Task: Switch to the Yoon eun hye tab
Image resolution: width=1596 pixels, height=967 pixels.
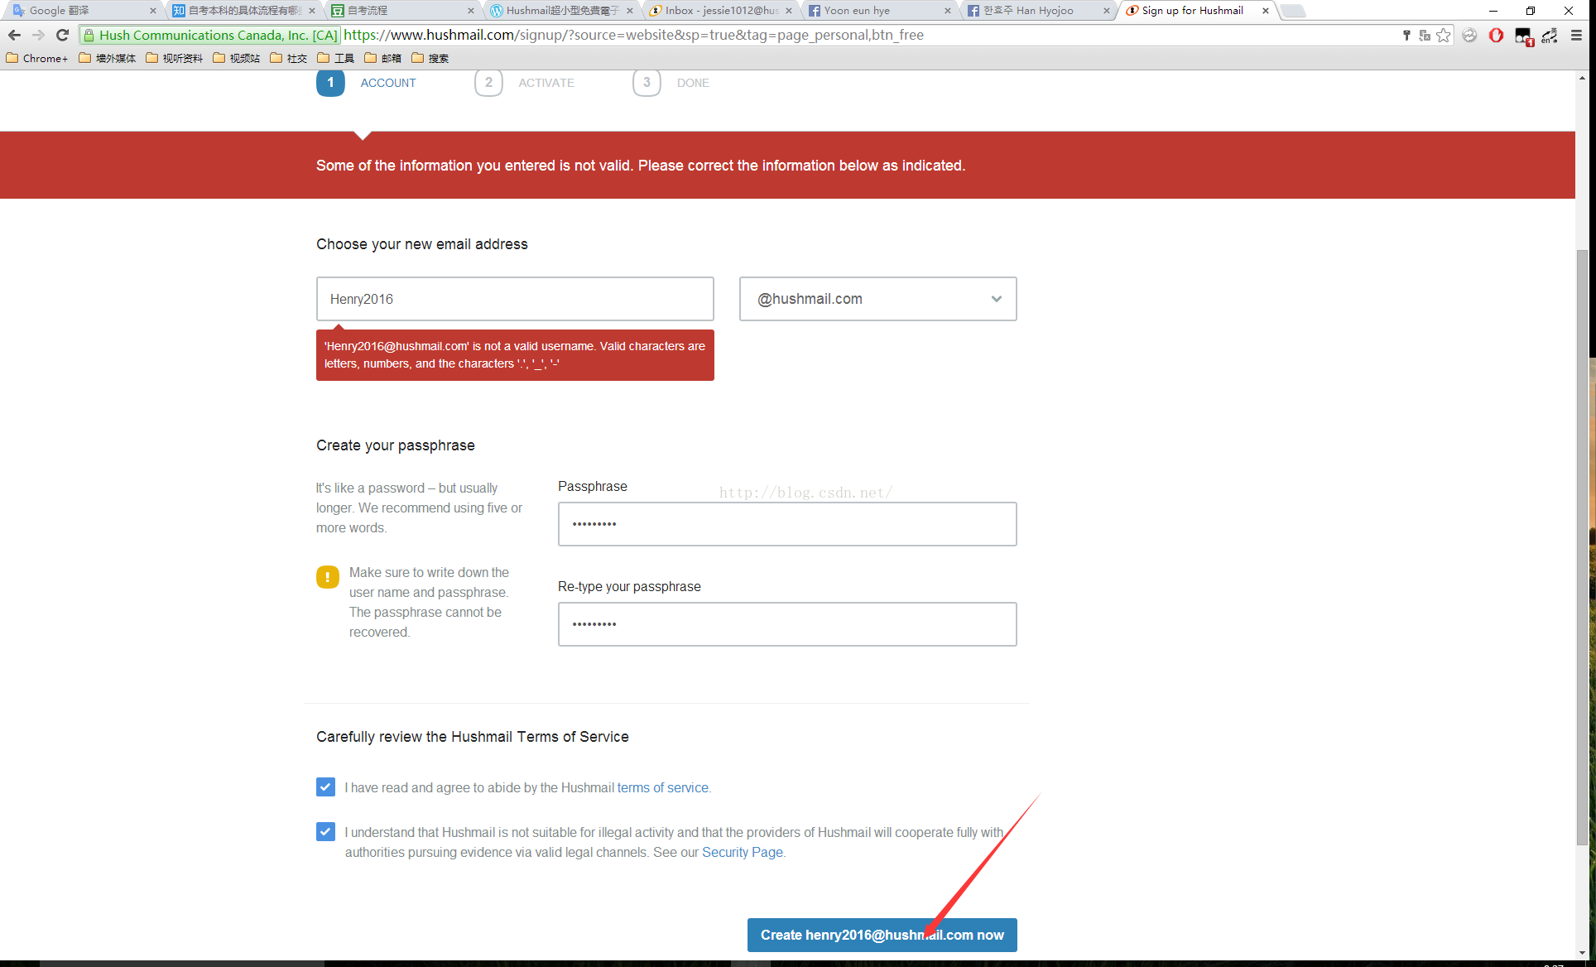Action: (876, 11)
